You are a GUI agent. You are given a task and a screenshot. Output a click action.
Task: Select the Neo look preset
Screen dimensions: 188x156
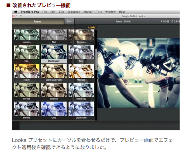pyautogui.click(x=27, y=53)
